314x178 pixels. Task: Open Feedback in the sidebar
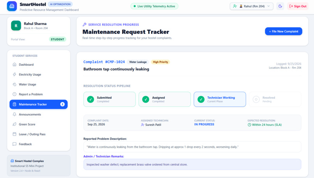pyautogui.click(x=39, y=144)
